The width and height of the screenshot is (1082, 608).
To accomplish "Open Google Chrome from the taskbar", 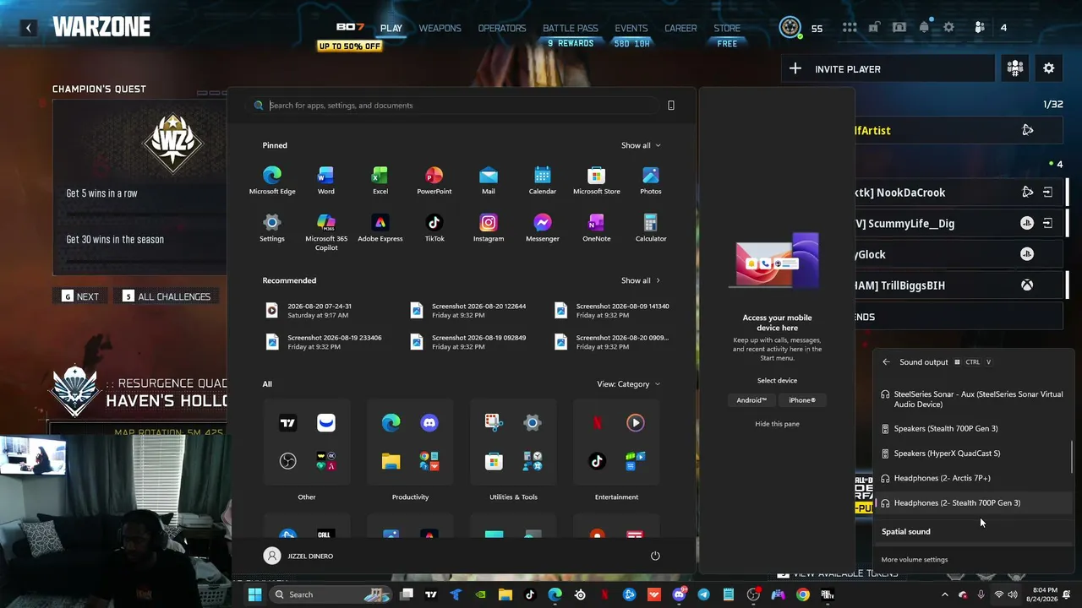I will coord(803,594).
